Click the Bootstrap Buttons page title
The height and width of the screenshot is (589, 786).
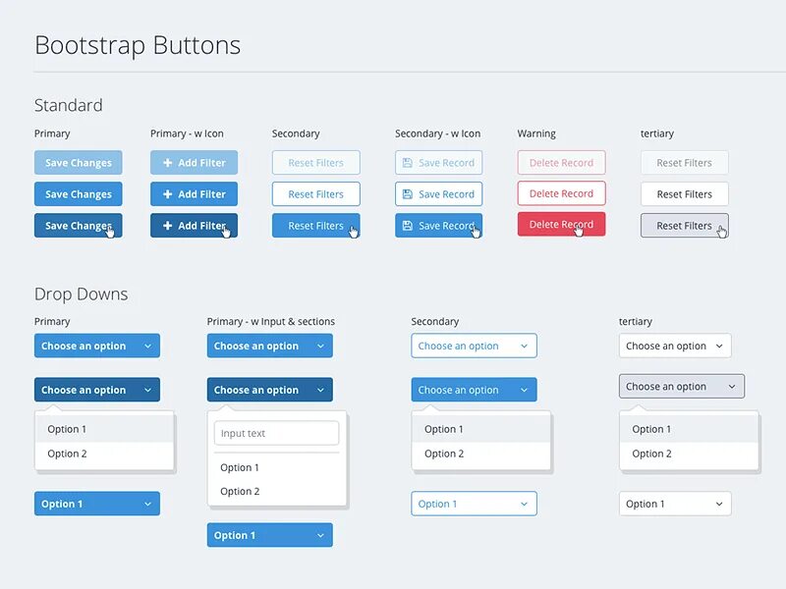pos(138,45)
